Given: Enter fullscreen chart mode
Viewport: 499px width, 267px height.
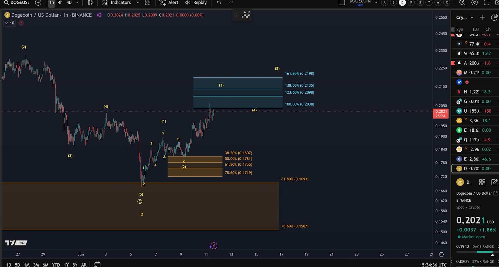Looking at the screenshot, I should point(487,2).
